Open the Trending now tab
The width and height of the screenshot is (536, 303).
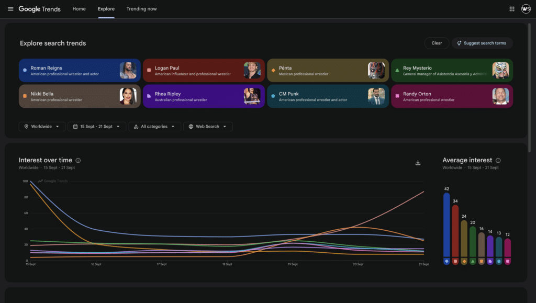[x=141, y=9]
